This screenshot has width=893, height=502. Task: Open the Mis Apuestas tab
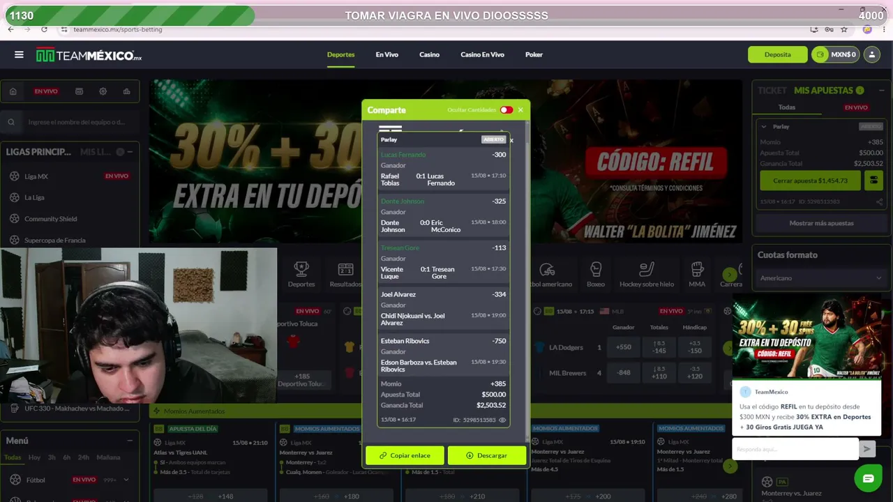pos(823,91)
